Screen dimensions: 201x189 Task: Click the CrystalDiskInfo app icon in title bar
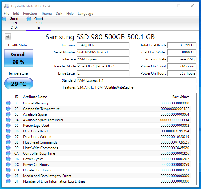point(6,6)
